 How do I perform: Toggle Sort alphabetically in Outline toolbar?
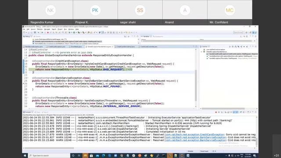(235, 47)
